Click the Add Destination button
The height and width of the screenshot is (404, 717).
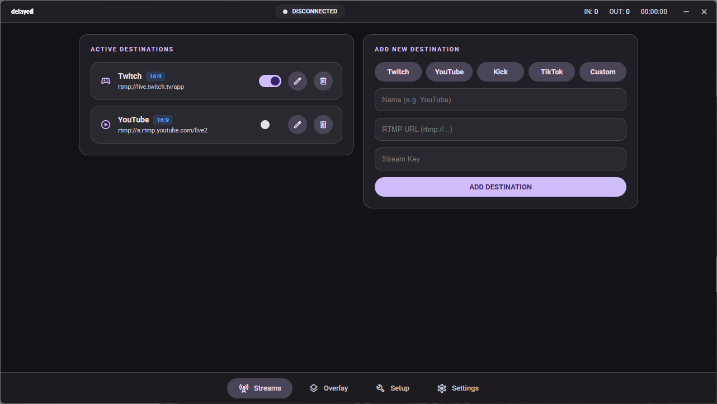(501, 187)
